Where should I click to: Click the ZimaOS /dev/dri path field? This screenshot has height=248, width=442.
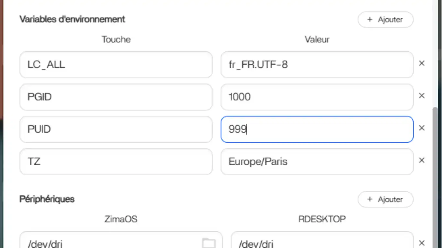tap(110, 242)
